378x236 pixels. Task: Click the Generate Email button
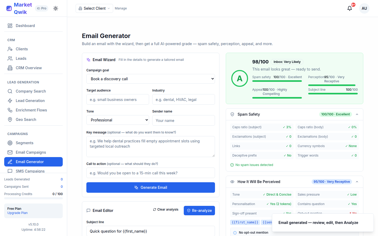[x=150, y=187]
